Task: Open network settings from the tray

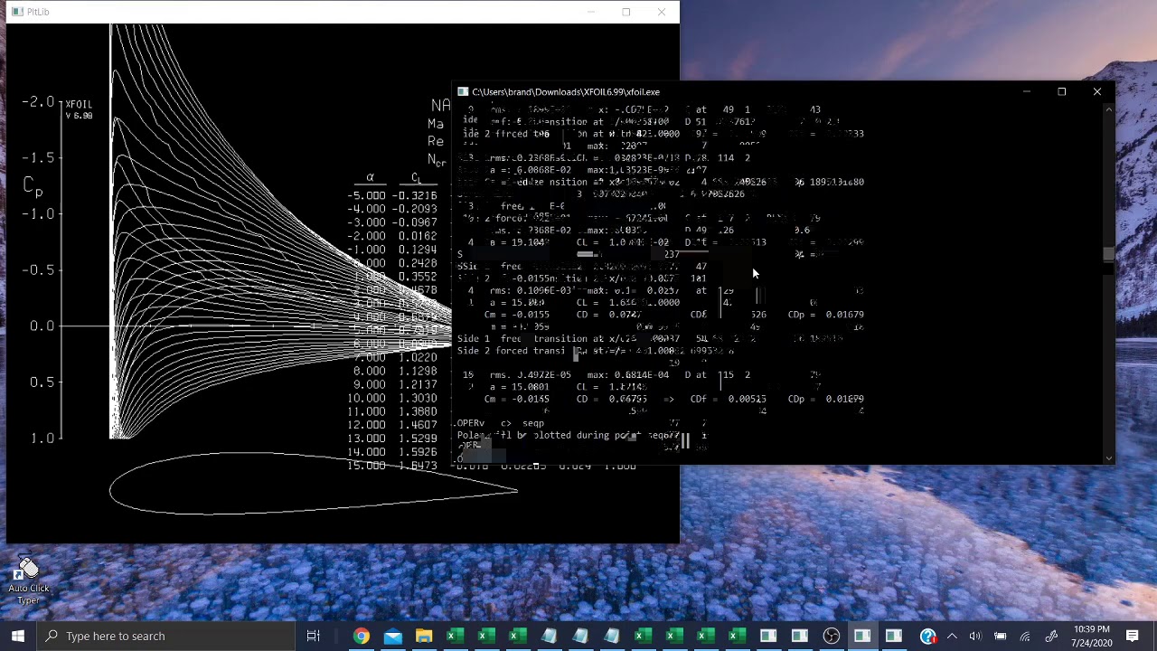Action: pyautogui.click(x=1025, y=636)
